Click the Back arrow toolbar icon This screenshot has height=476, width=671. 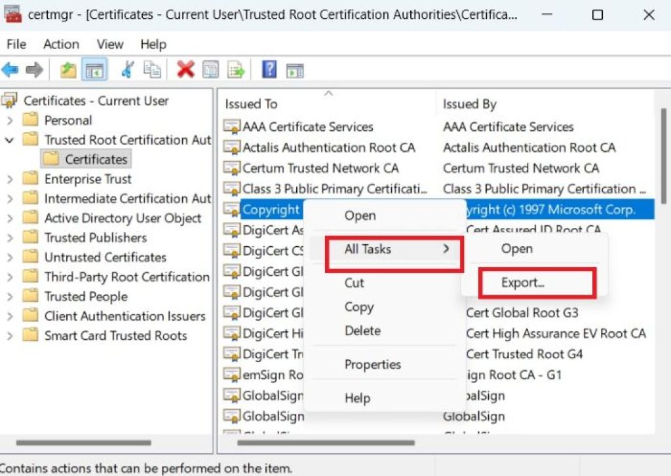pos(10,69)
